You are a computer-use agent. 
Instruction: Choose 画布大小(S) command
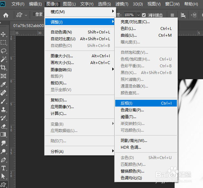(x=80, y=63)
